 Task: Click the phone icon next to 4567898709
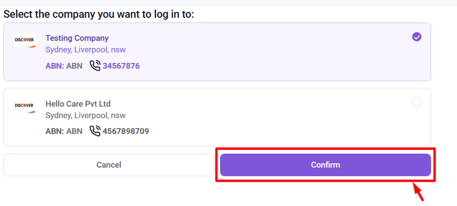[95, 131]
